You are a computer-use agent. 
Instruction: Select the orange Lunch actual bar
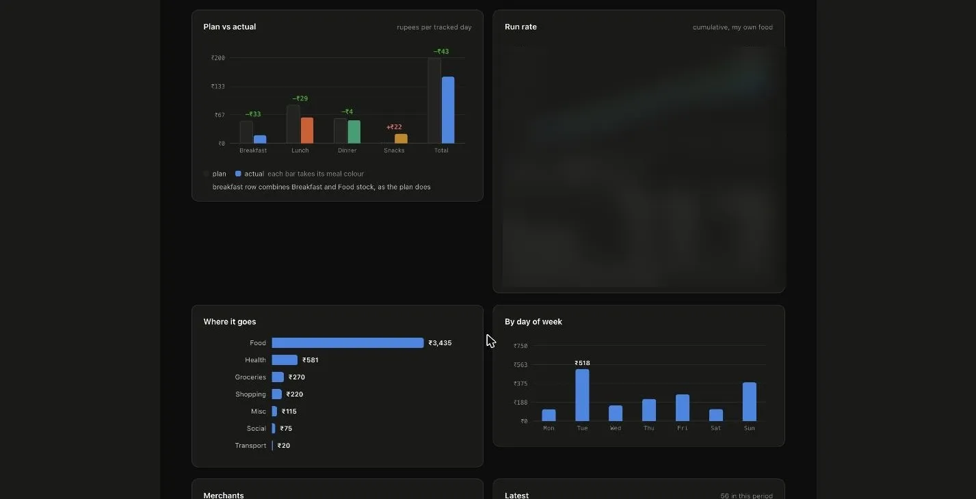tap(307, 131)
